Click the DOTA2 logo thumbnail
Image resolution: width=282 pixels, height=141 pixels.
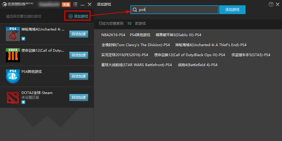13,98
